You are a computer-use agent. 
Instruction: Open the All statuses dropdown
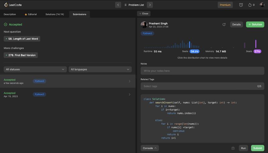35,69
